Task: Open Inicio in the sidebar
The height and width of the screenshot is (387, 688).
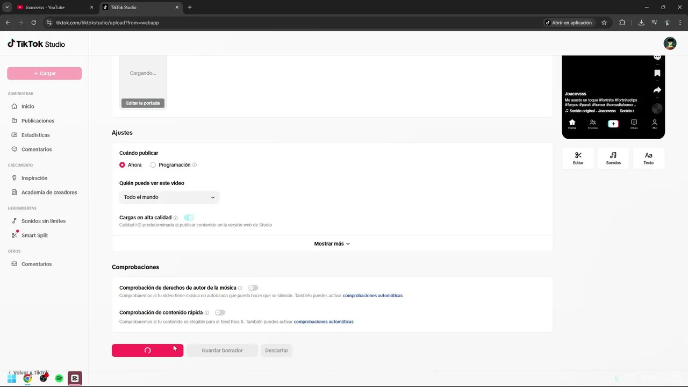Action: point(27,106)
